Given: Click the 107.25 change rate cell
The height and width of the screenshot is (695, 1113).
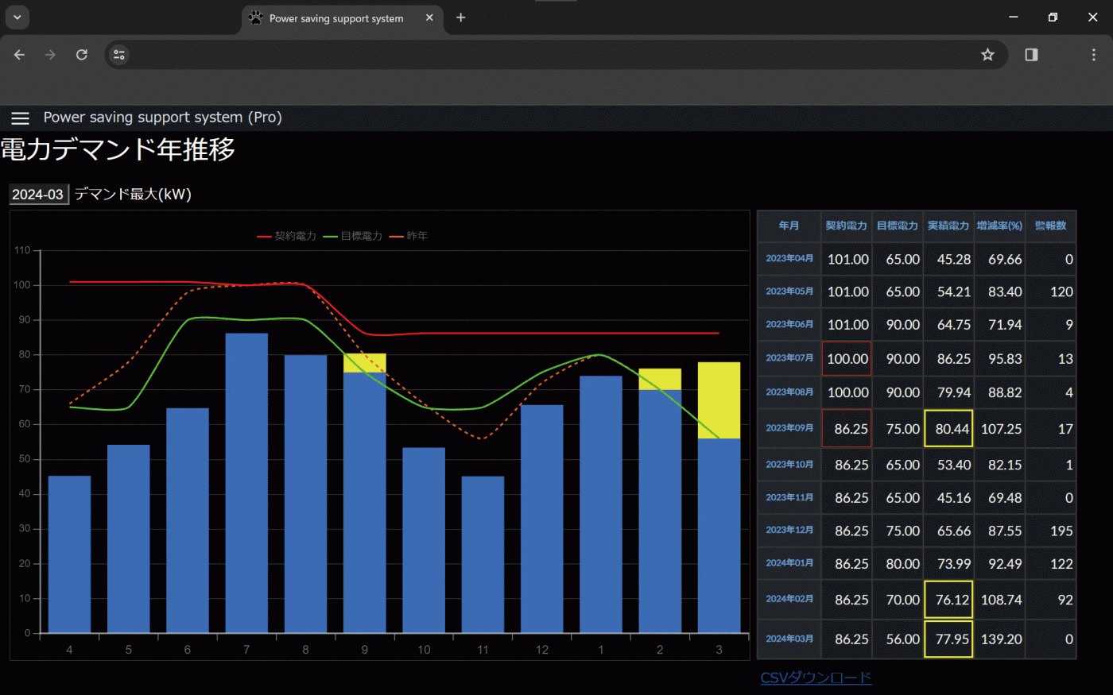Looking at the screenshot, I should click(x=999, y=429).
